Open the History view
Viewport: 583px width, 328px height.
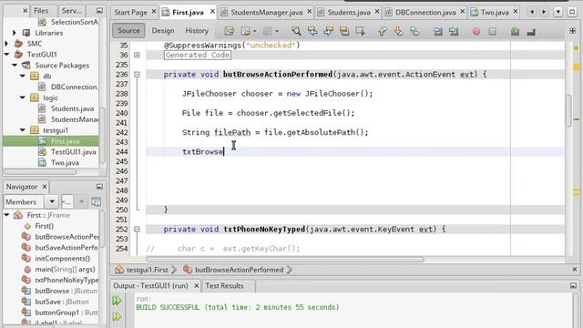[197, 31]
